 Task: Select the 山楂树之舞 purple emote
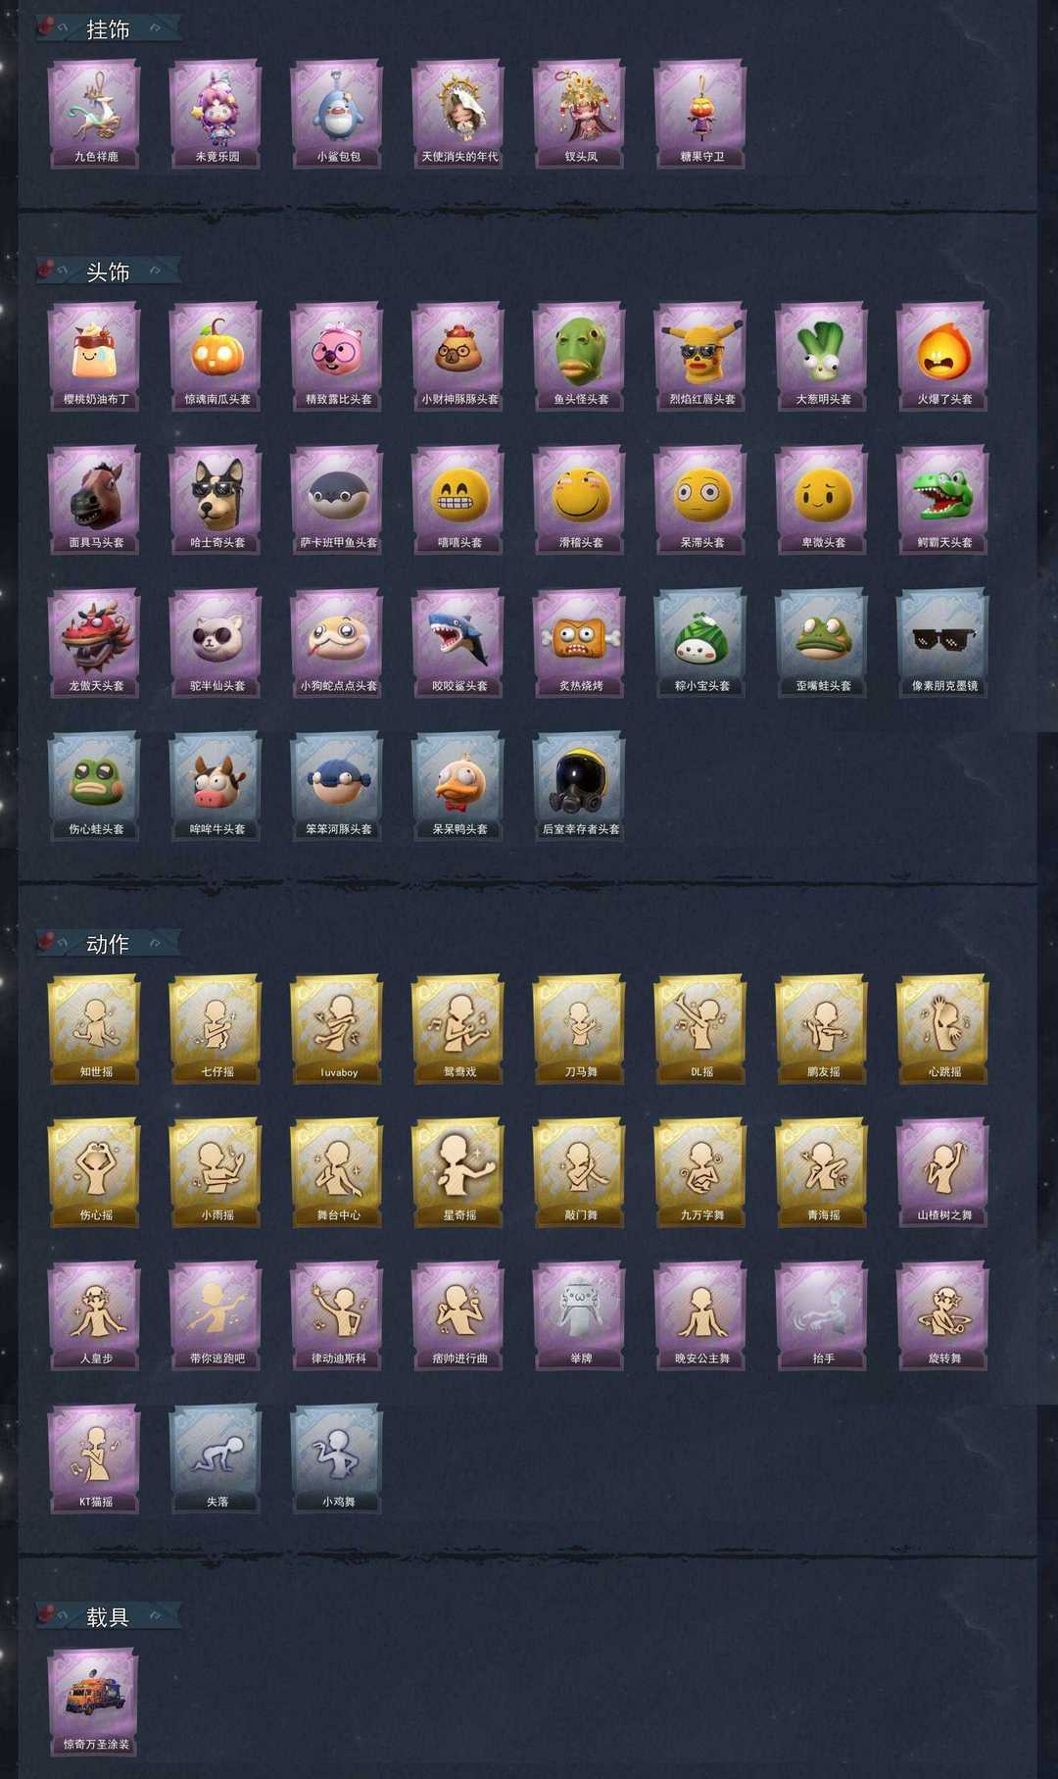943,1172
